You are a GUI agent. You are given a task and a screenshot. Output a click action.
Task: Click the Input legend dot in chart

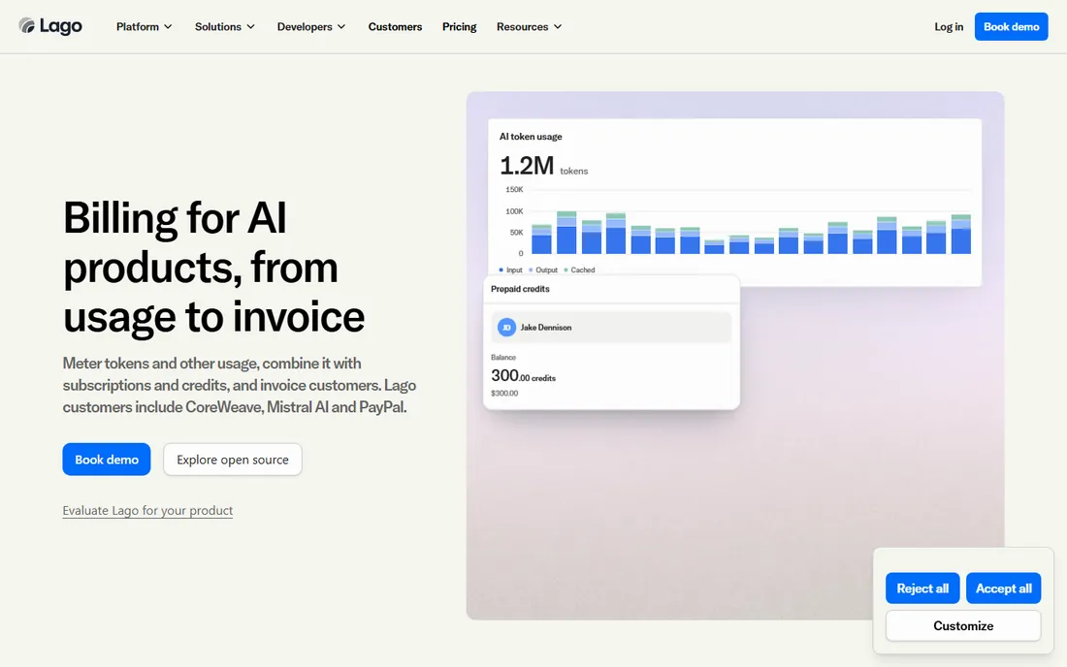[x=501, y=270]
